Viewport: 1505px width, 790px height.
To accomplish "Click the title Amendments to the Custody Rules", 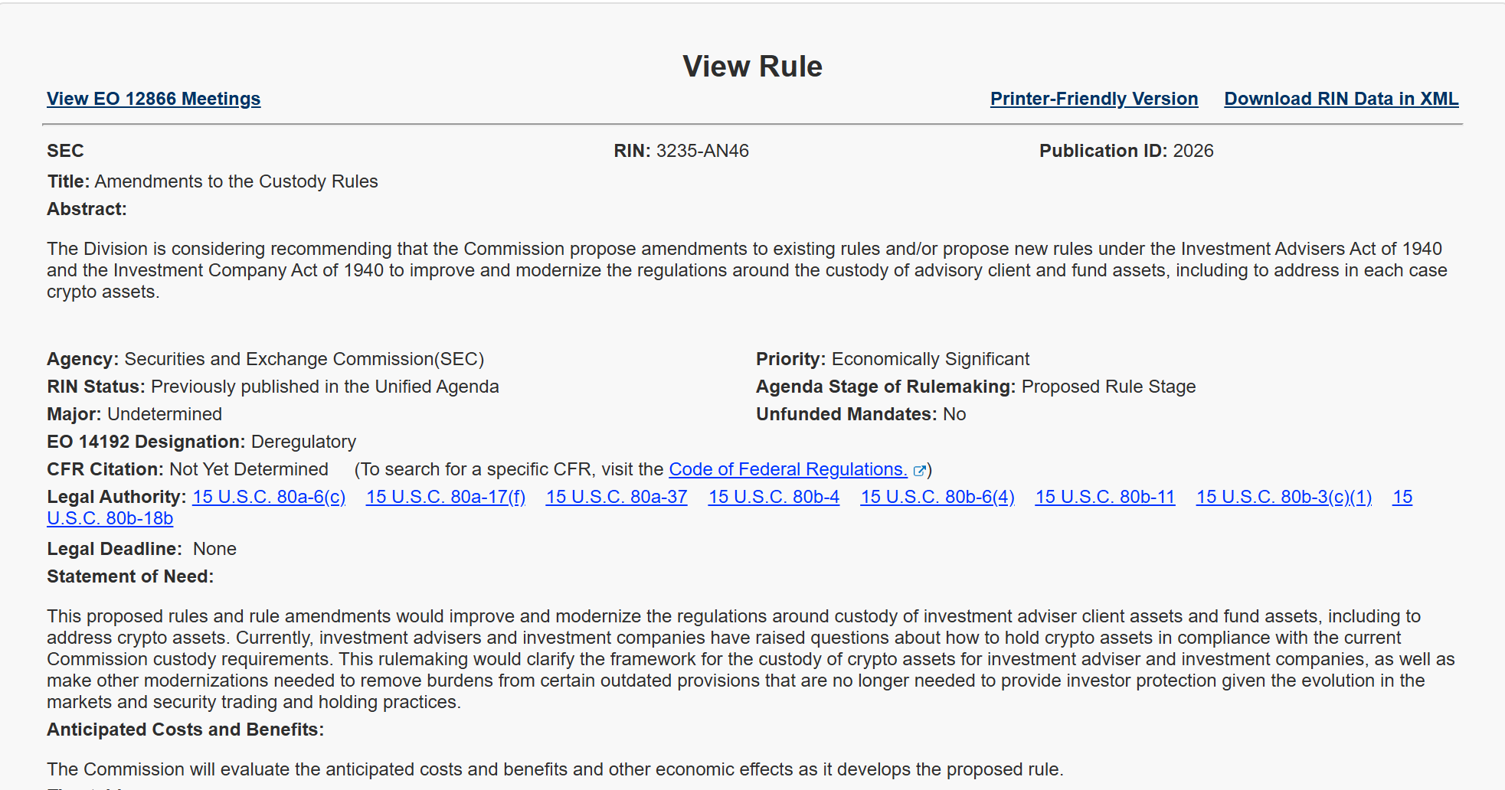I will point(236,181).
